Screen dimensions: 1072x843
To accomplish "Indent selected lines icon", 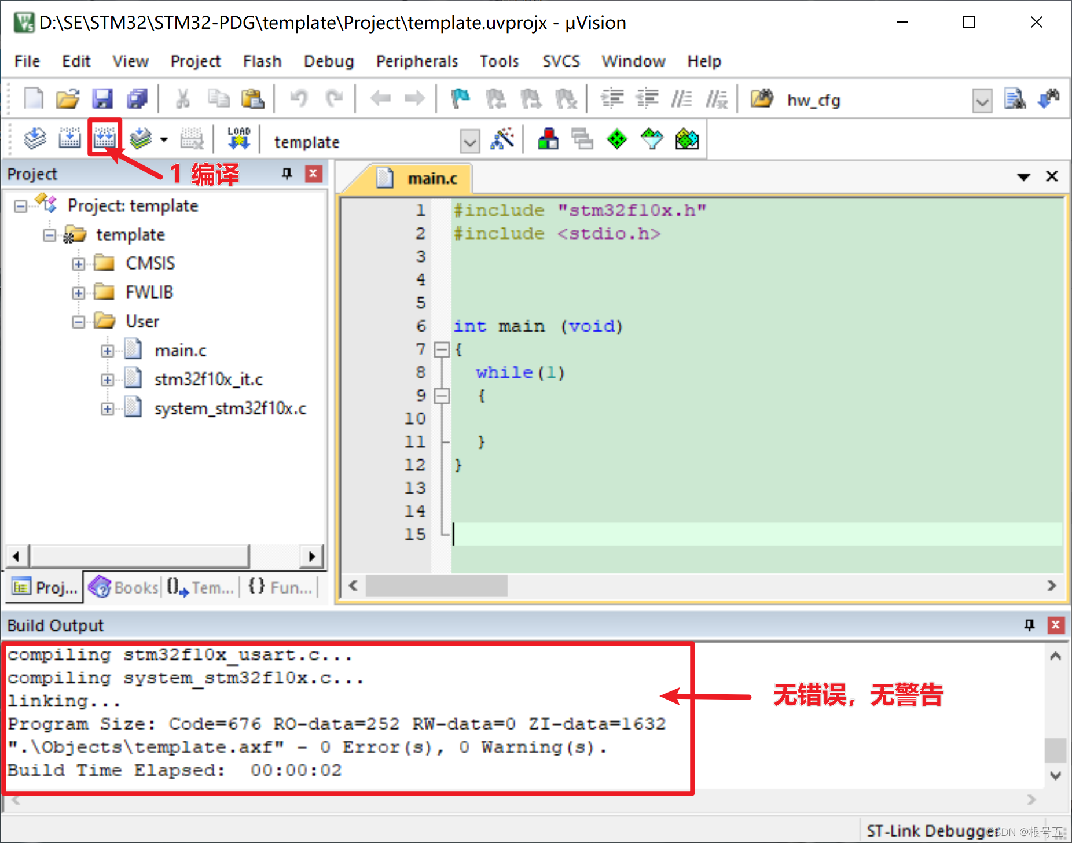I will coord(612,99).
